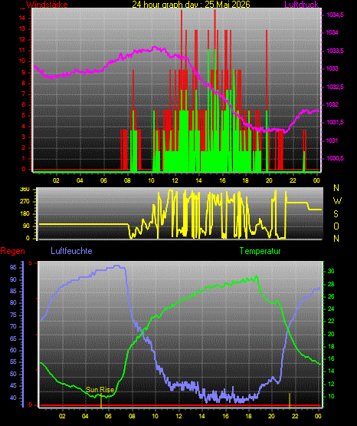Click the O wind direction letter

tap(336, 226)
